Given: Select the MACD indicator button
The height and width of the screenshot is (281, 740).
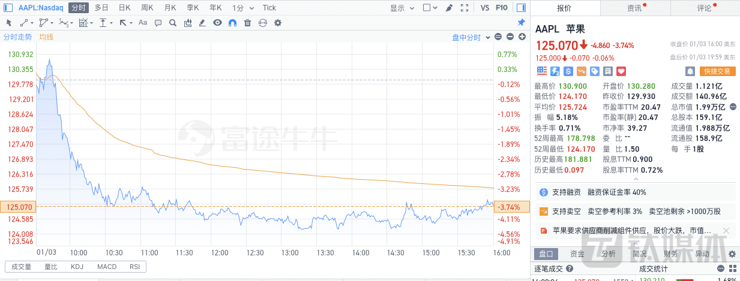Looking at the screenshot, I should 107,267.
